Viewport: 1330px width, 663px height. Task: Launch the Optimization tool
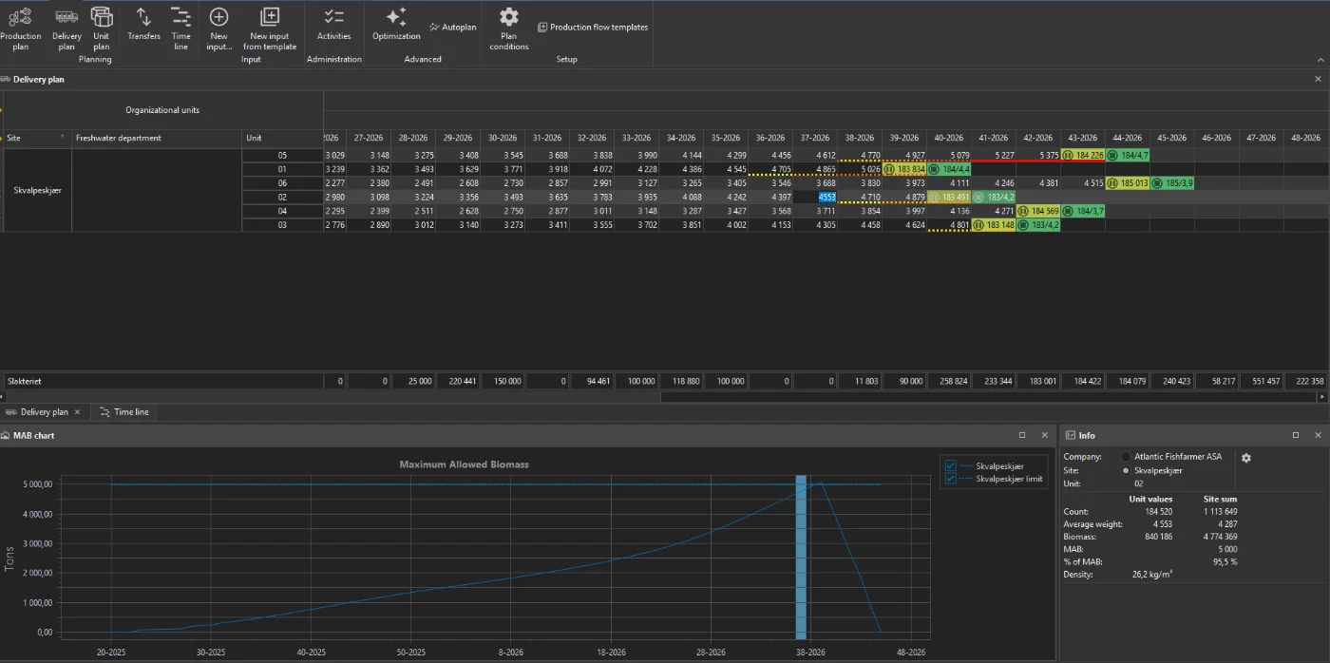396,24
